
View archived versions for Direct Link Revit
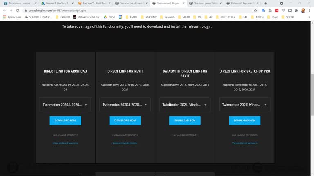point(125,143)
